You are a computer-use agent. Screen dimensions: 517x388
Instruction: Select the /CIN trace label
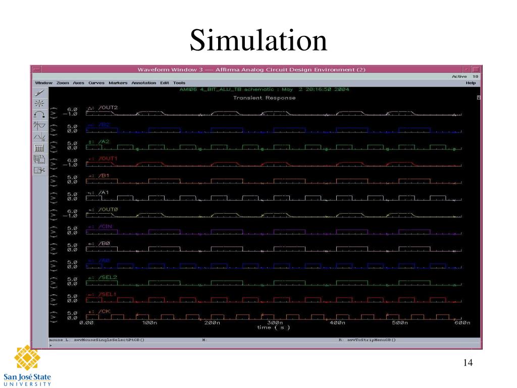[106, 227]
